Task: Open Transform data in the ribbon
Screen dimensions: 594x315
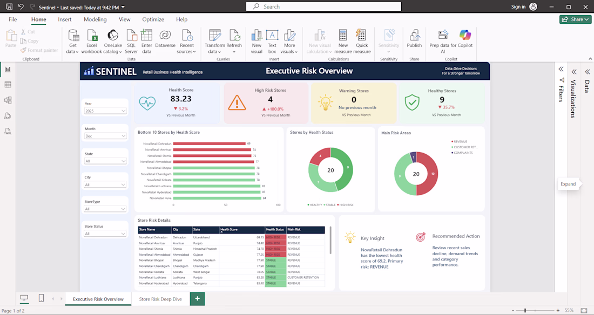Action: 215,42
